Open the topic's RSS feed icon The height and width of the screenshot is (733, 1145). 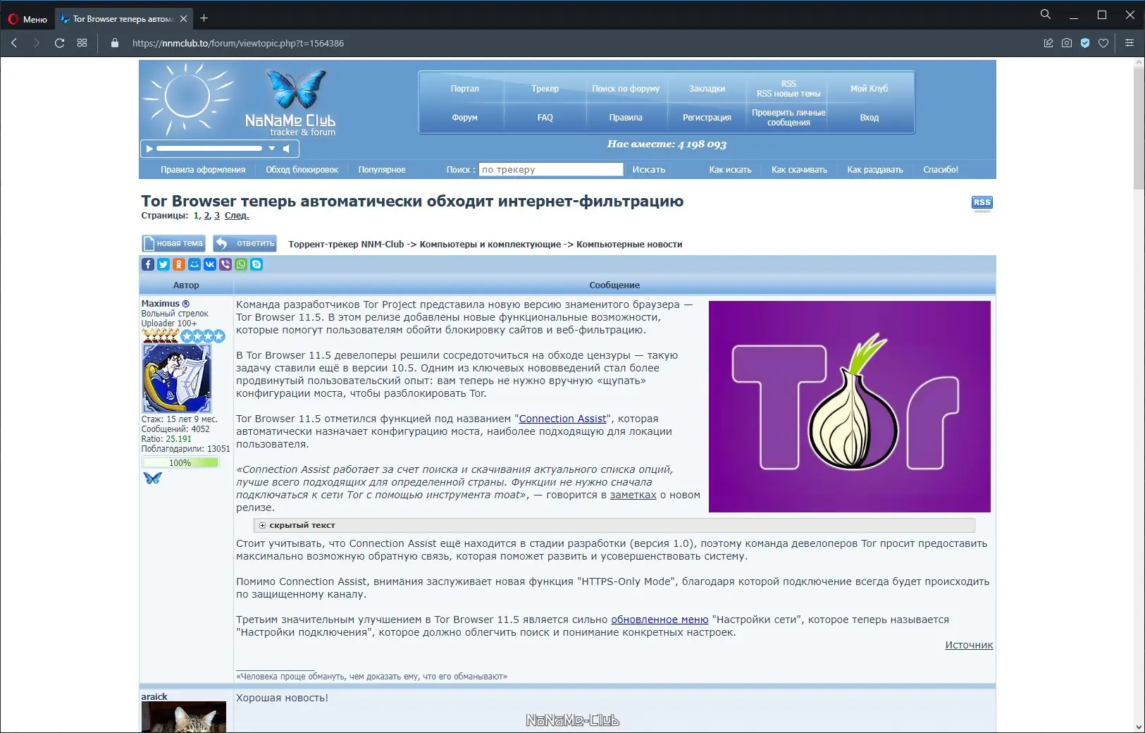(983, 202)
